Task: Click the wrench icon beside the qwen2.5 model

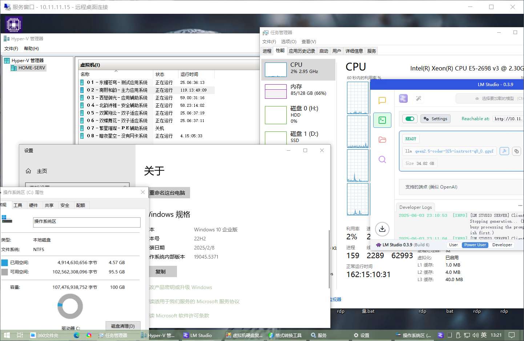Action: [x=504, y=151]
